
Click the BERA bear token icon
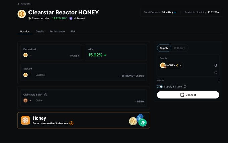point(25,100)
